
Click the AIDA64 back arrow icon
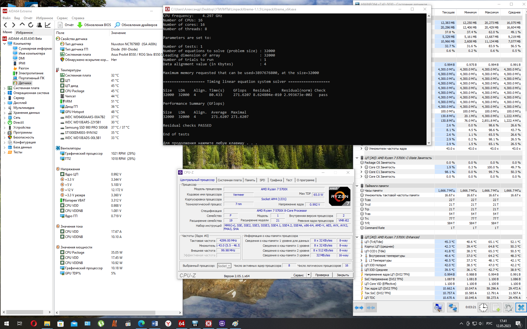click(x=5, y=25)
